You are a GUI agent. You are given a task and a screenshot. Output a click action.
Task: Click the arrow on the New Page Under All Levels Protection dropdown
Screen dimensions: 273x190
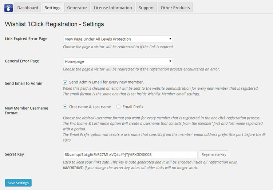[170, 39]
